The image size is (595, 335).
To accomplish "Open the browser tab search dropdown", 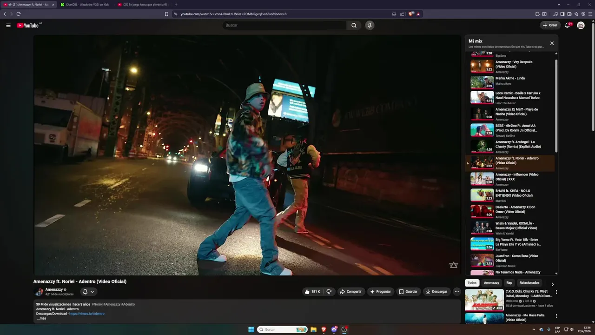I will click(x=559, y=5).
